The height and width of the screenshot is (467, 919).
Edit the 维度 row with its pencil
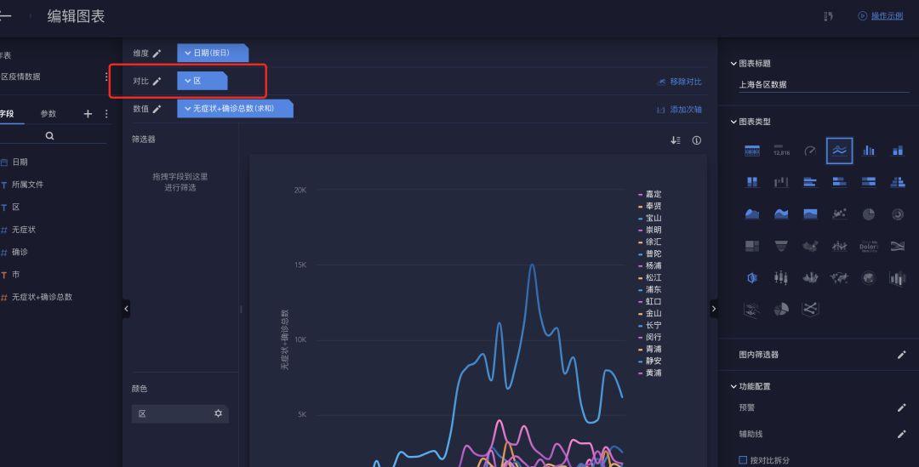tap(157, 54)
